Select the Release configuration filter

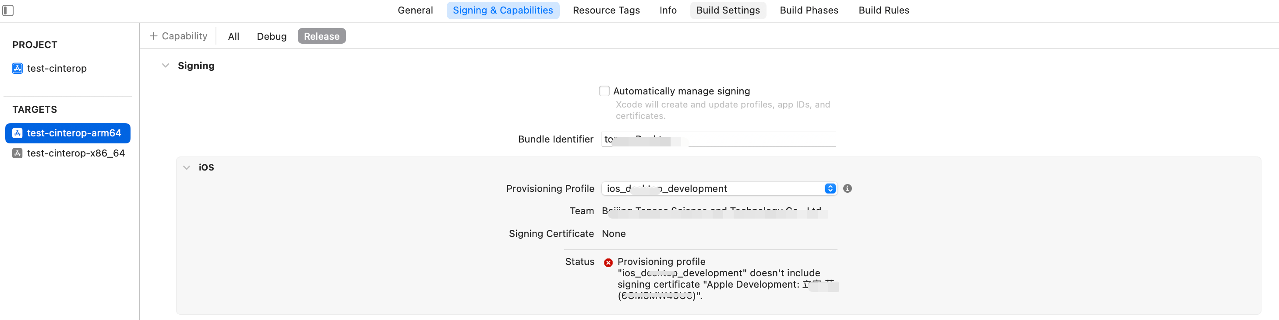coord(322,36)
